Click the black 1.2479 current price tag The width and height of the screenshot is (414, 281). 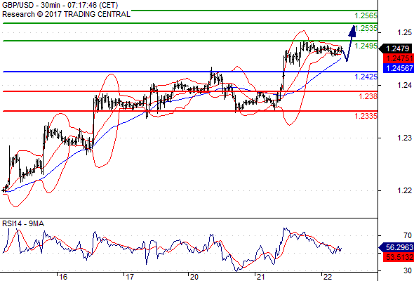pos(396,48)
